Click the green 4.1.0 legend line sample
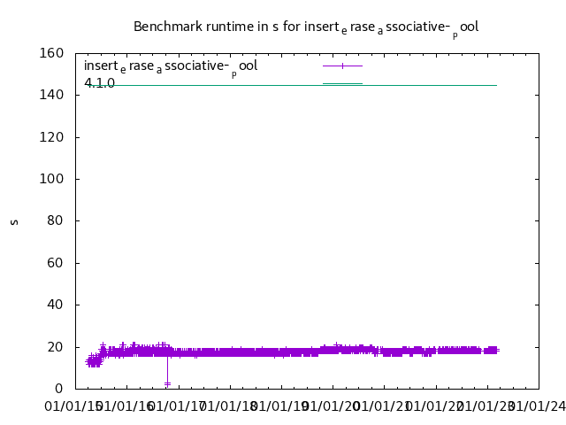The width and height of the screenshot is (566, 425). tap(342, 83)
